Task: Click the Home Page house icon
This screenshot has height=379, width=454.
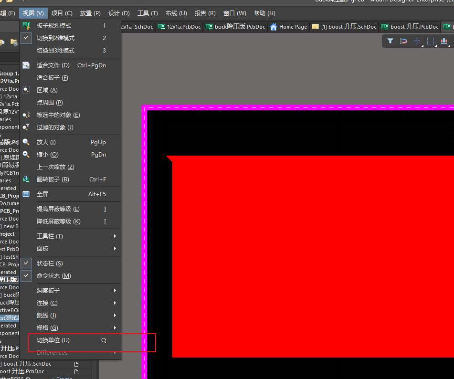Action: tap(274, 27)
